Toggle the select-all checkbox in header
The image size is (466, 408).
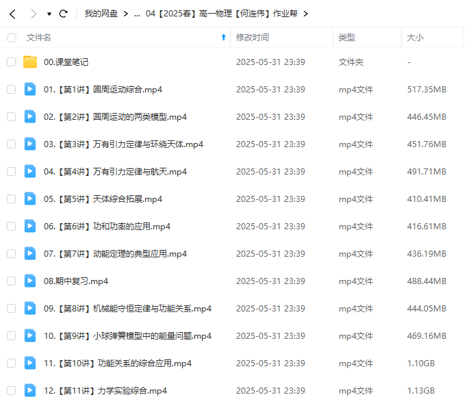(x=12, y=38)
